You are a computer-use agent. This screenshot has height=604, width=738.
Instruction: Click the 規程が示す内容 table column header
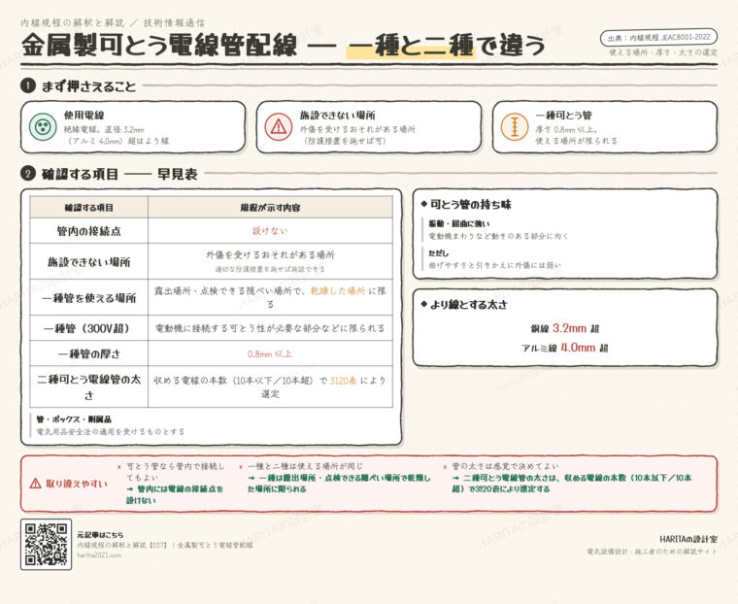(x=270, y=208)
